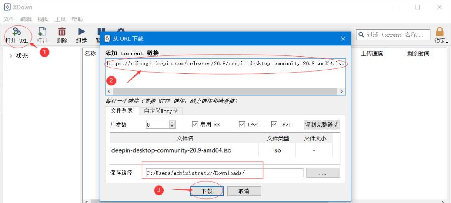The height and width of the screenshot is (203, 451).
Task: Toggle the IPv4 checkbox
Action: (242, 124)
